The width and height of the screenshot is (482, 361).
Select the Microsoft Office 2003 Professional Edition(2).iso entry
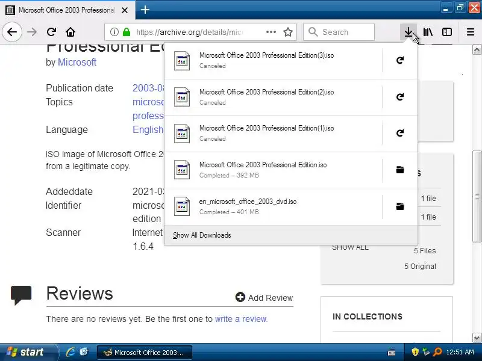274,97
